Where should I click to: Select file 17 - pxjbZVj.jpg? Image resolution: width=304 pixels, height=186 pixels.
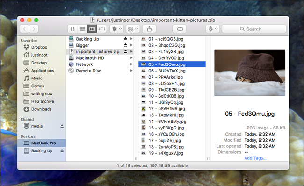pyautogui.click(x=172, y=141)
